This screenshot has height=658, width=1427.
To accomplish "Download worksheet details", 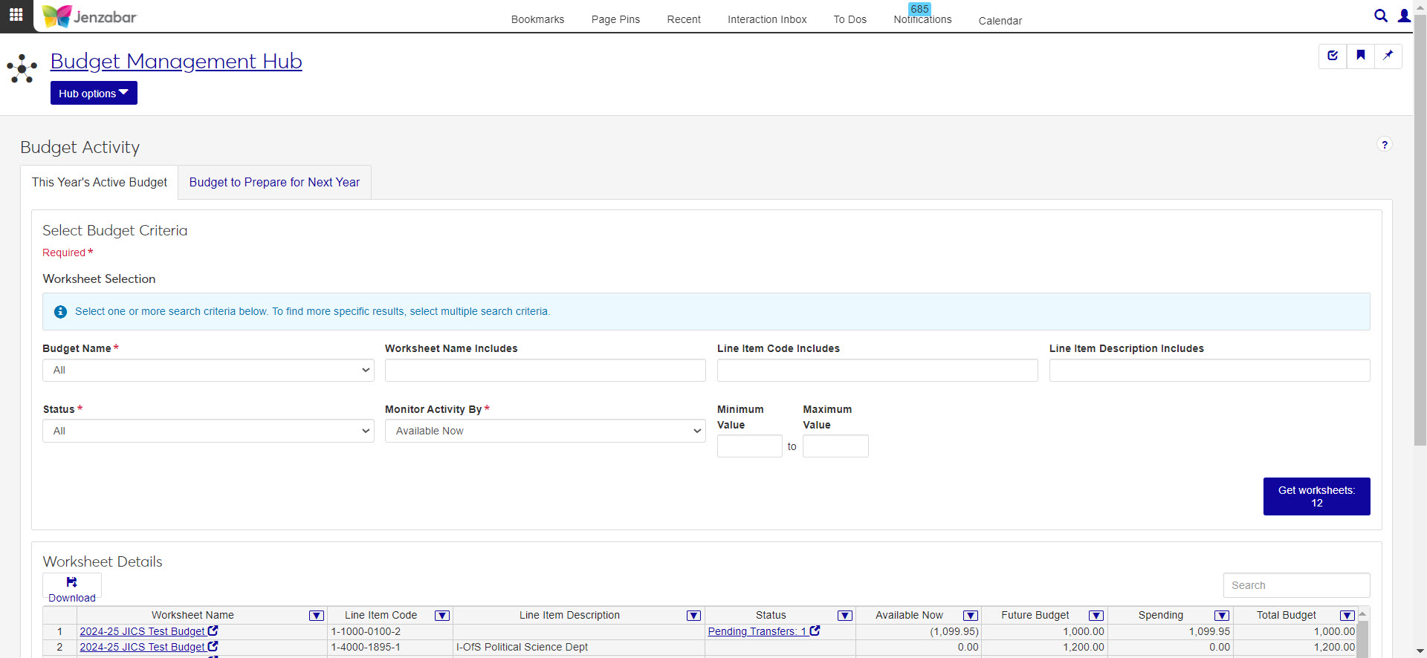I will [71, 588].
